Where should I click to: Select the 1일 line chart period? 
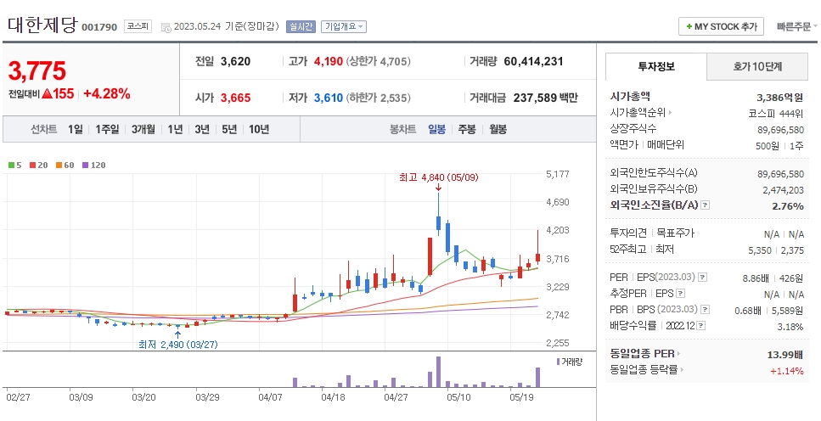pos(75,129)
